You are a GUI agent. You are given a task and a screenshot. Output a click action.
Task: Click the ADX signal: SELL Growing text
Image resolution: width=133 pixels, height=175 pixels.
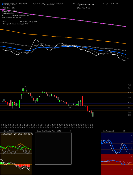15,24
